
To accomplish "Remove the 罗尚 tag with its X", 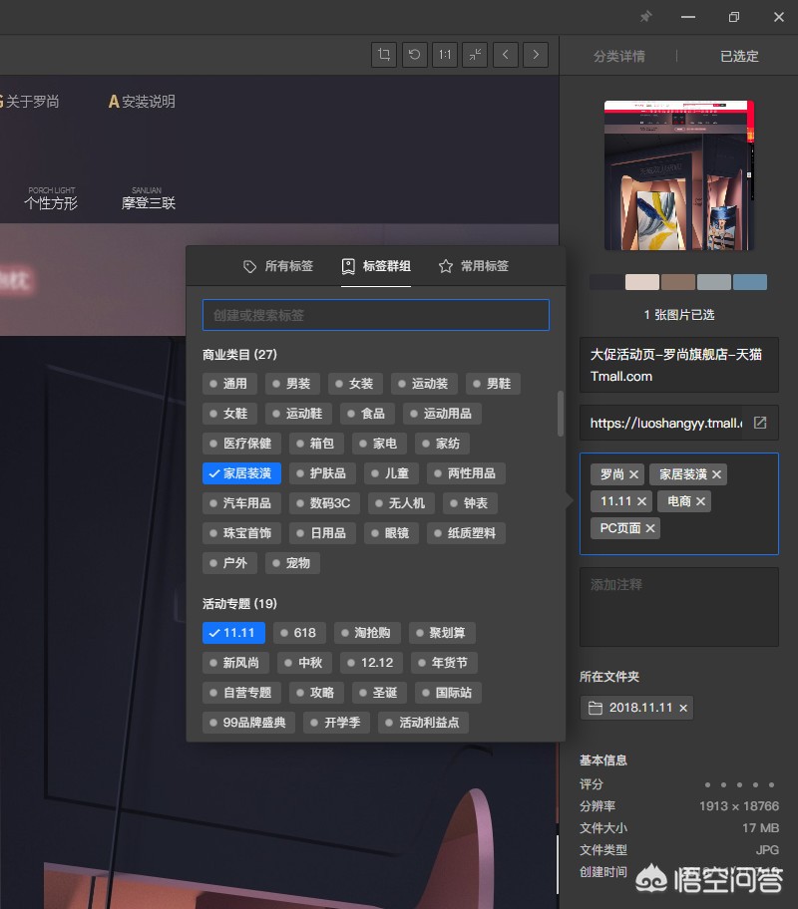I will [635, 474].
